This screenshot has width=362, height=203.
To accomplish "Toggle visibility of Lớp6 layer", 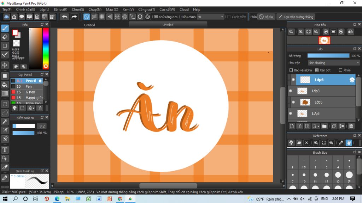I will pyautogui.click(x=293, y=80).
